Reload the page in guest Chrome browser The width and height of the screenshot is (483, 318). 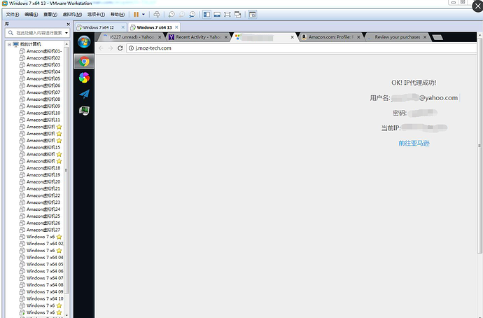point(121,48)
